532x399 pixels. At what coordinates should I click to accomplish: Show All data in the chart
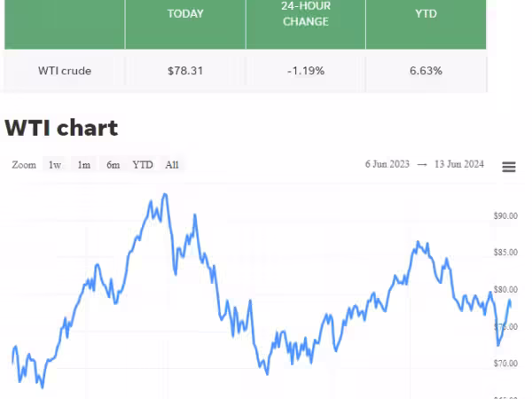172,165
